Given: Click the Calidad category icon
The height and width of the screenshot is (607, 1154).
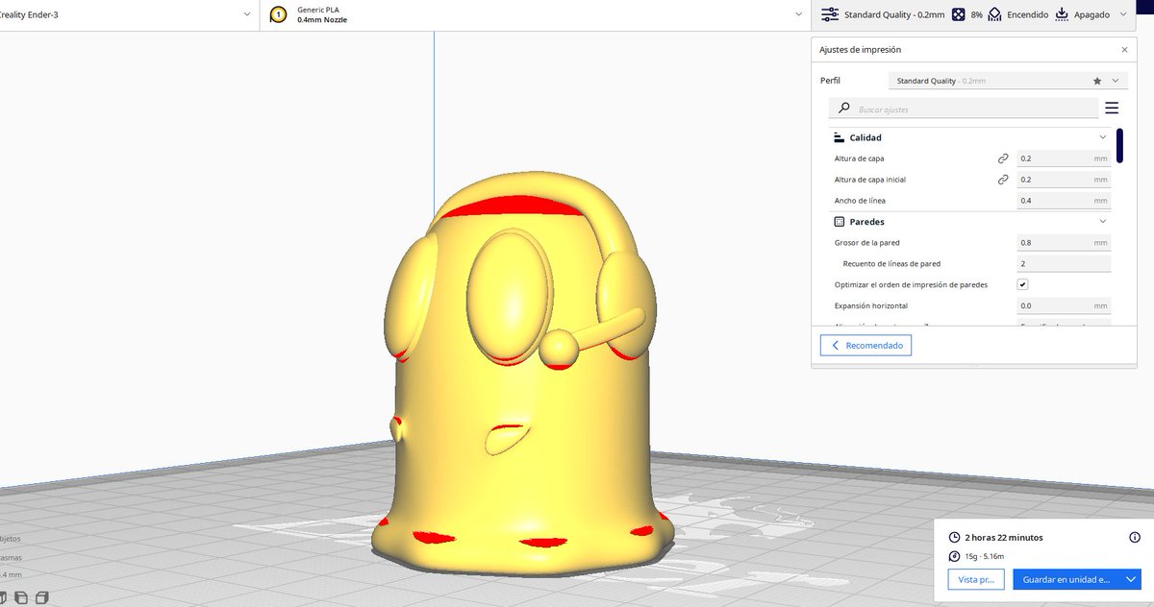Looking at the screenshot, I should pos(839,137).
